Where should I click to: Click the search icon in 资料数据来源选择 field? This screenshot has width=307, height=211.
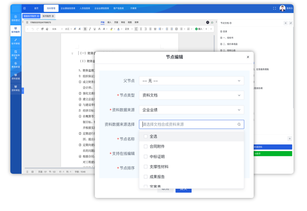pos(239,124)
